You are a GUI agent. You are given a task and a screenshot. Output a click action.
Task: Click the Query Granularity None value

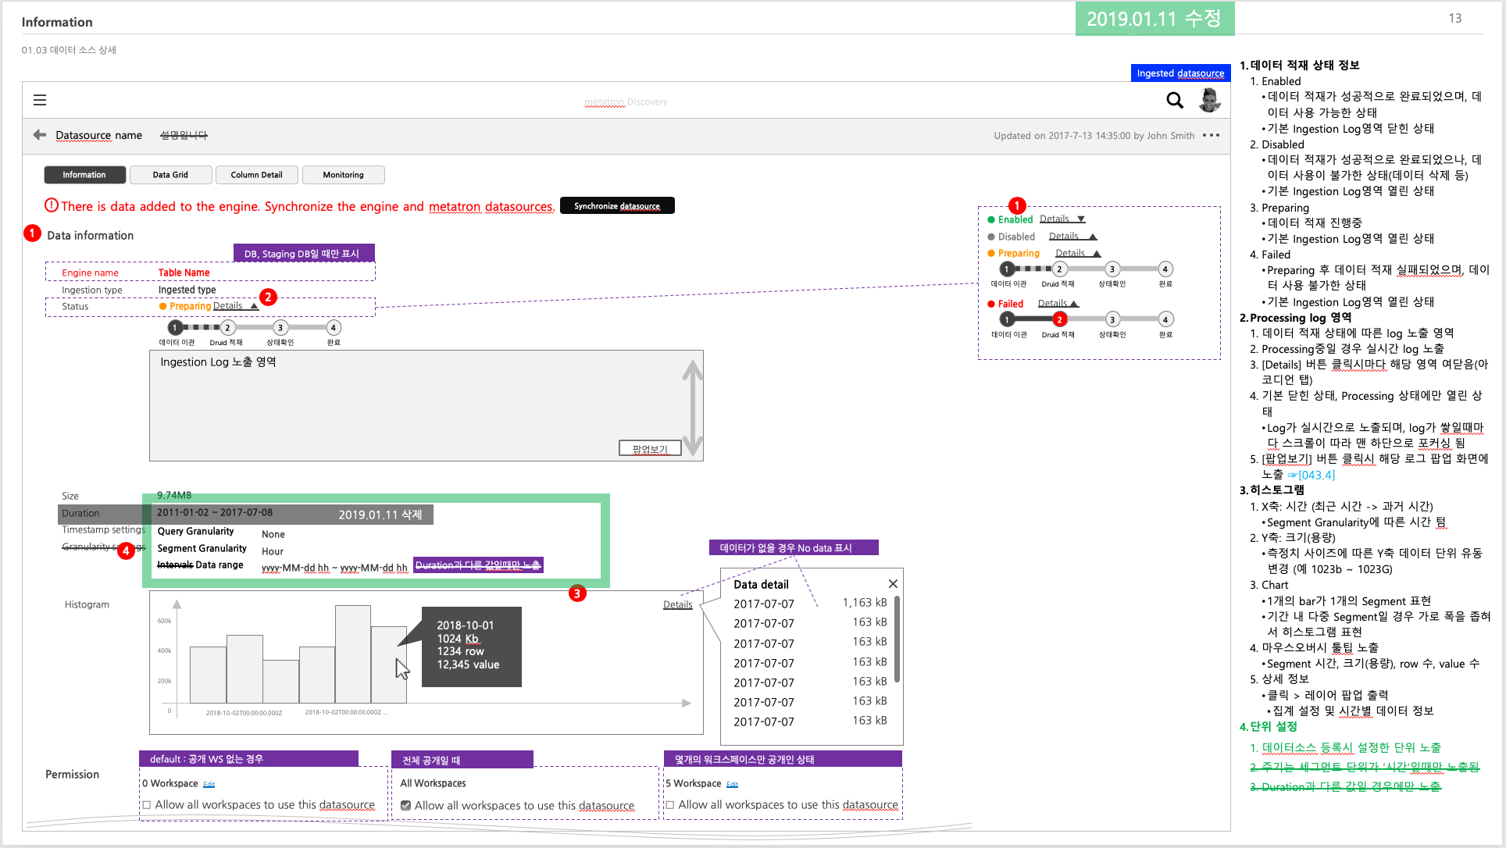[273, 534]
